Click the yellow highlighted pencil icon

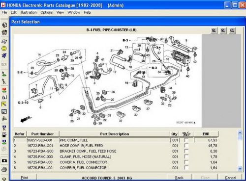(x=4, y=104)
